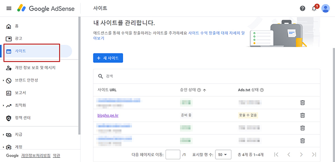The height and width of the screenshot is (162, 335).
Task: Click the help icon next to 승인 상태
Action: [x=199, y=90]
